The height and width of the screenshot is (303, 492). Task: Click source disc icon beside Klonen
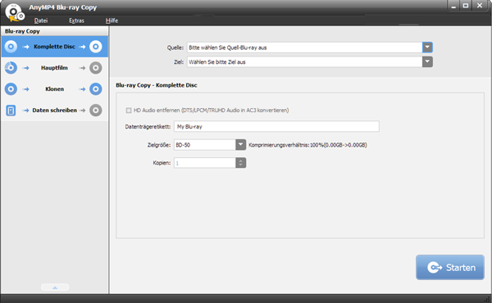[x=11, y=89]
